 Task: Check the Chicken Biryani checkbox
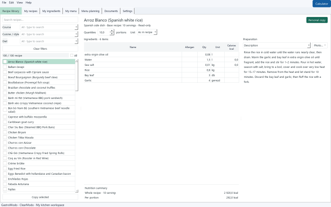point(5,132)
